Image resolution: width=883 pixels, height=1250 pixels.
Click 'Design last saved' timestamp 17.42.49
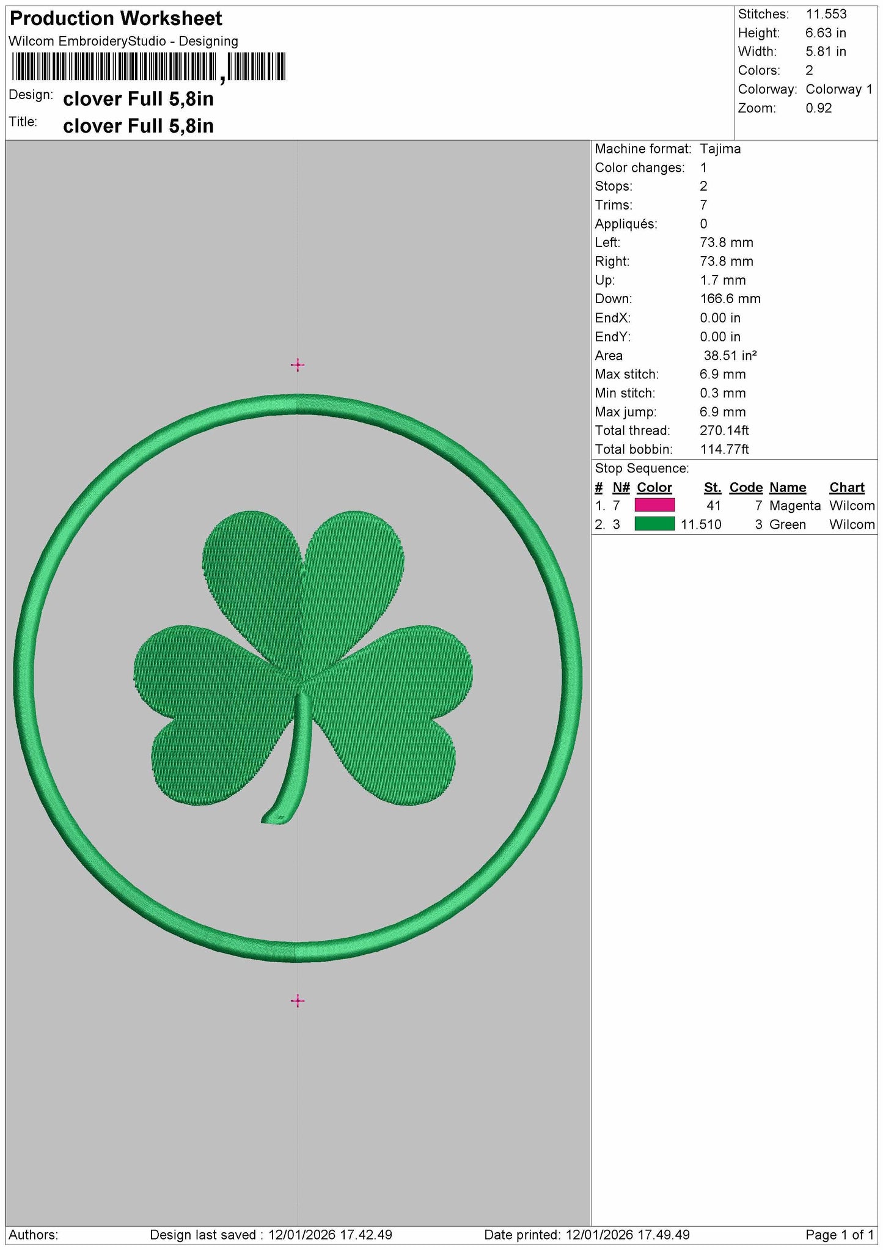point(366,1235)
